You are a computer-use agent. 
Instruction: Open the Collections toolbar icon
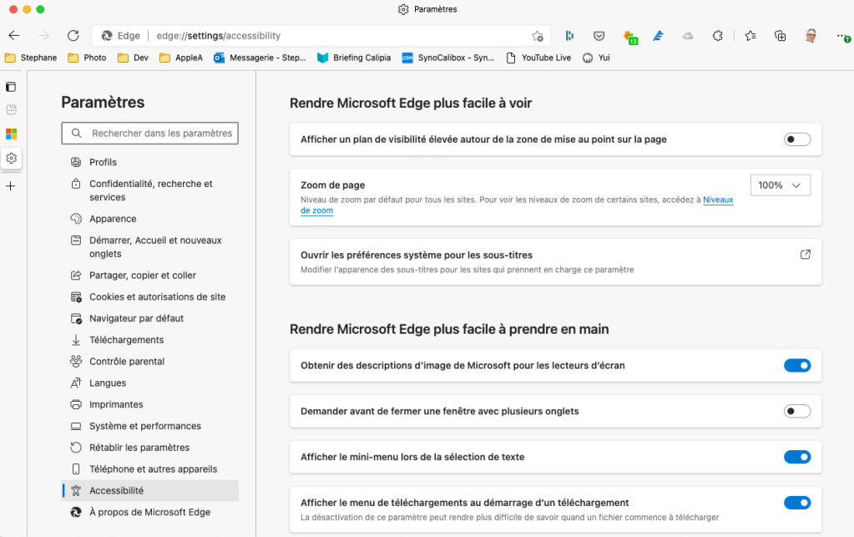[780, 36]
